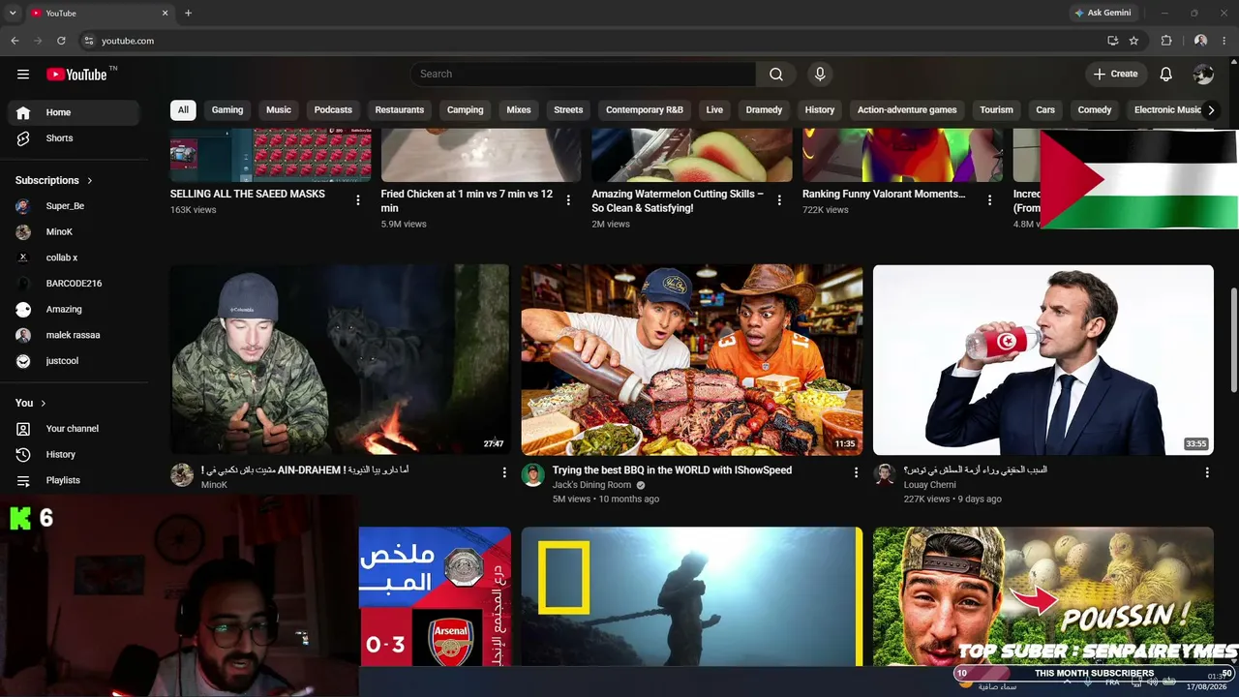Select the Gaming filter chip
Viewport: 1239px width, 697px height.
227,110
